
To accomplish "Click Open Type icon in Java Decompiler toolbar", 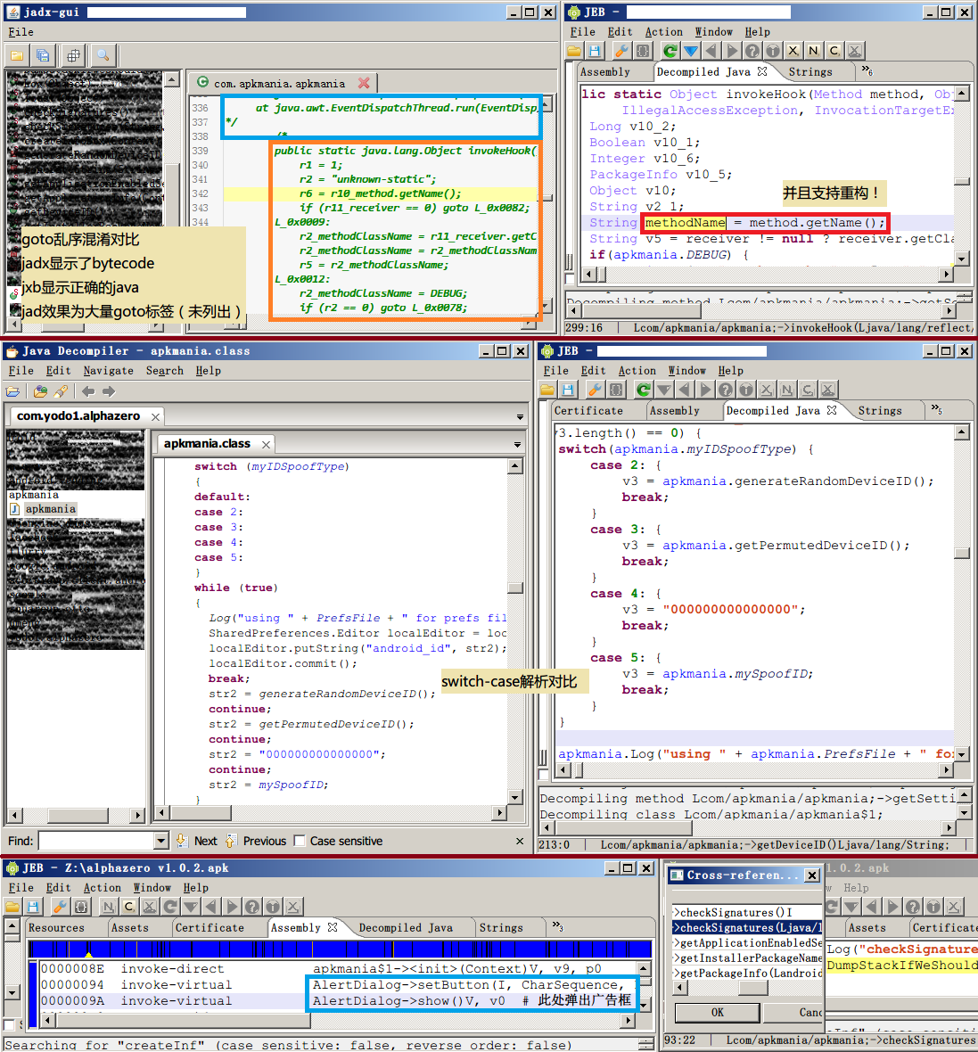I will (x=40, y=391).
